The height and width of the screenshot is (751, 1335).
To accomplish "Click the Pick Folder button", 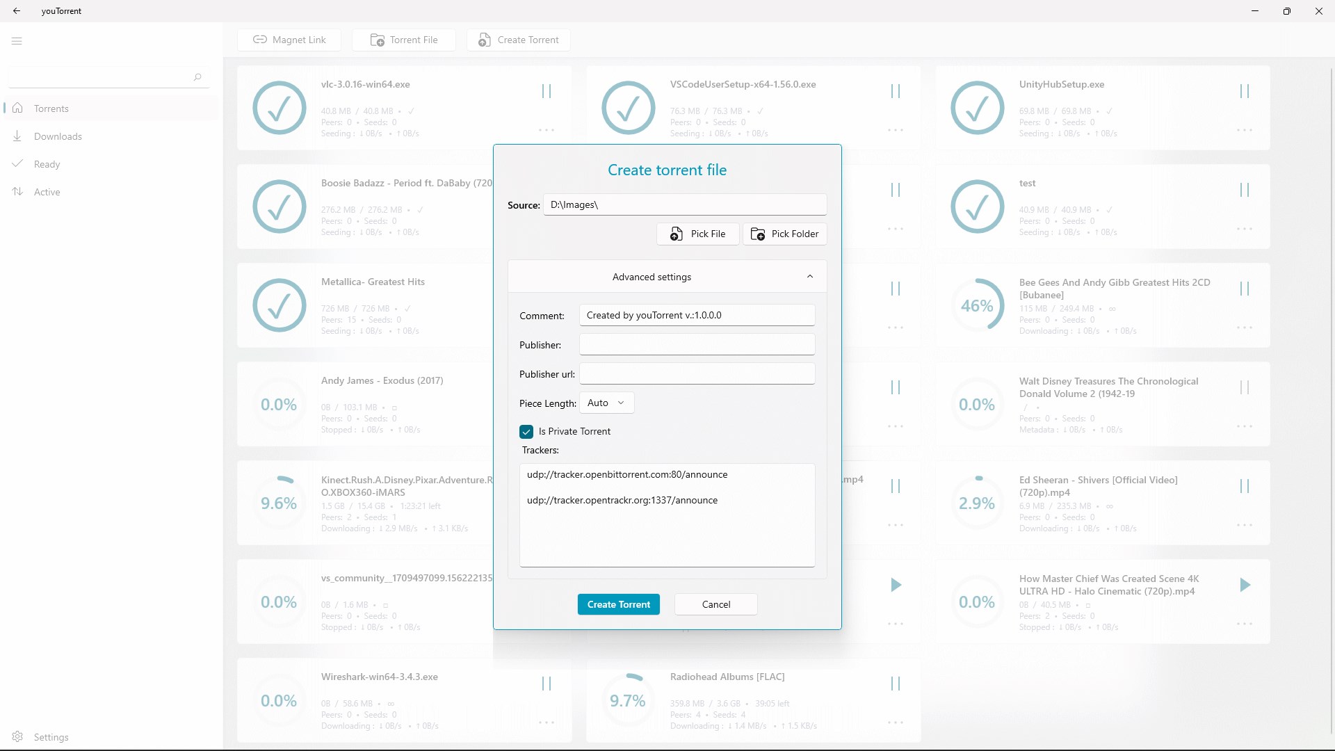I will [x=785, y=234].
